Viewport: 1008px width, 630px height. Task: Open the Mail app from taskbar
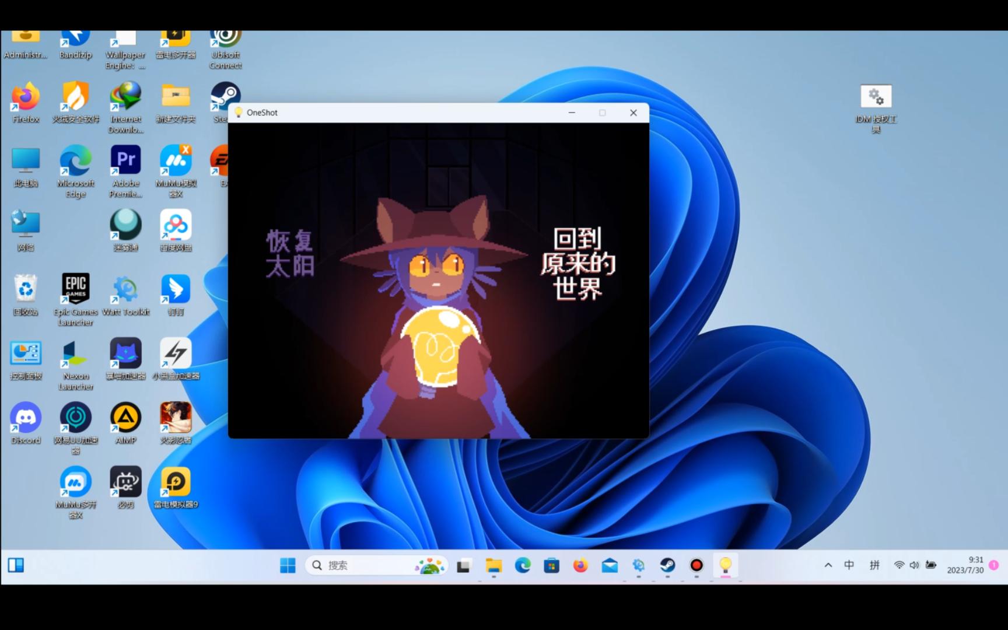610,565
